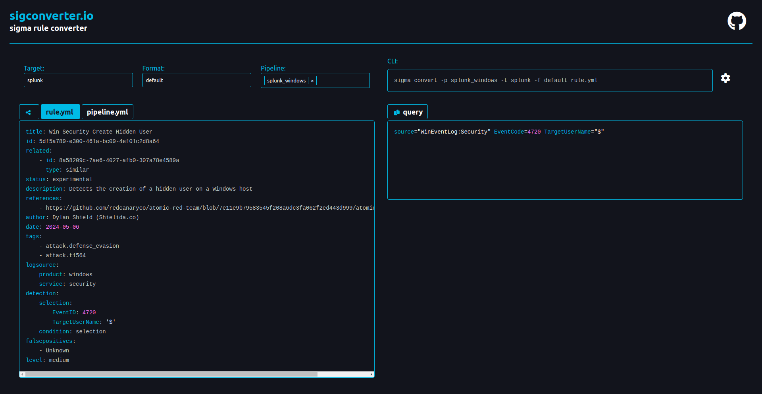Screen dimensions: 762x394
Task: Open settings with the gear icon
Action: 725,78
